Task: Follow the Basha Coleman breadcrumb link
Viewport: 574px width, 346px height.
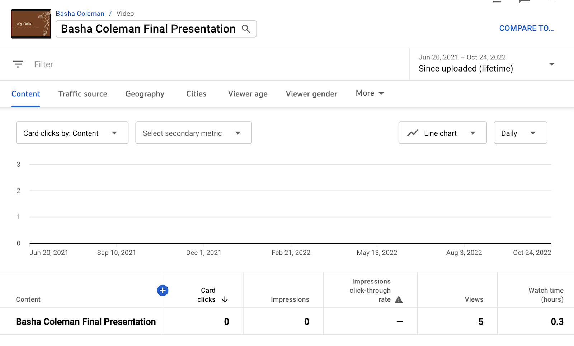Action: (80, 14)
